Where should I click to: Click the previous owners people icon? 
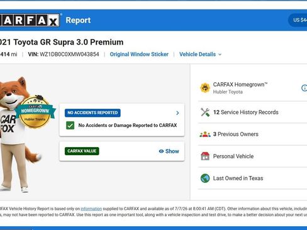pos(205,134)
